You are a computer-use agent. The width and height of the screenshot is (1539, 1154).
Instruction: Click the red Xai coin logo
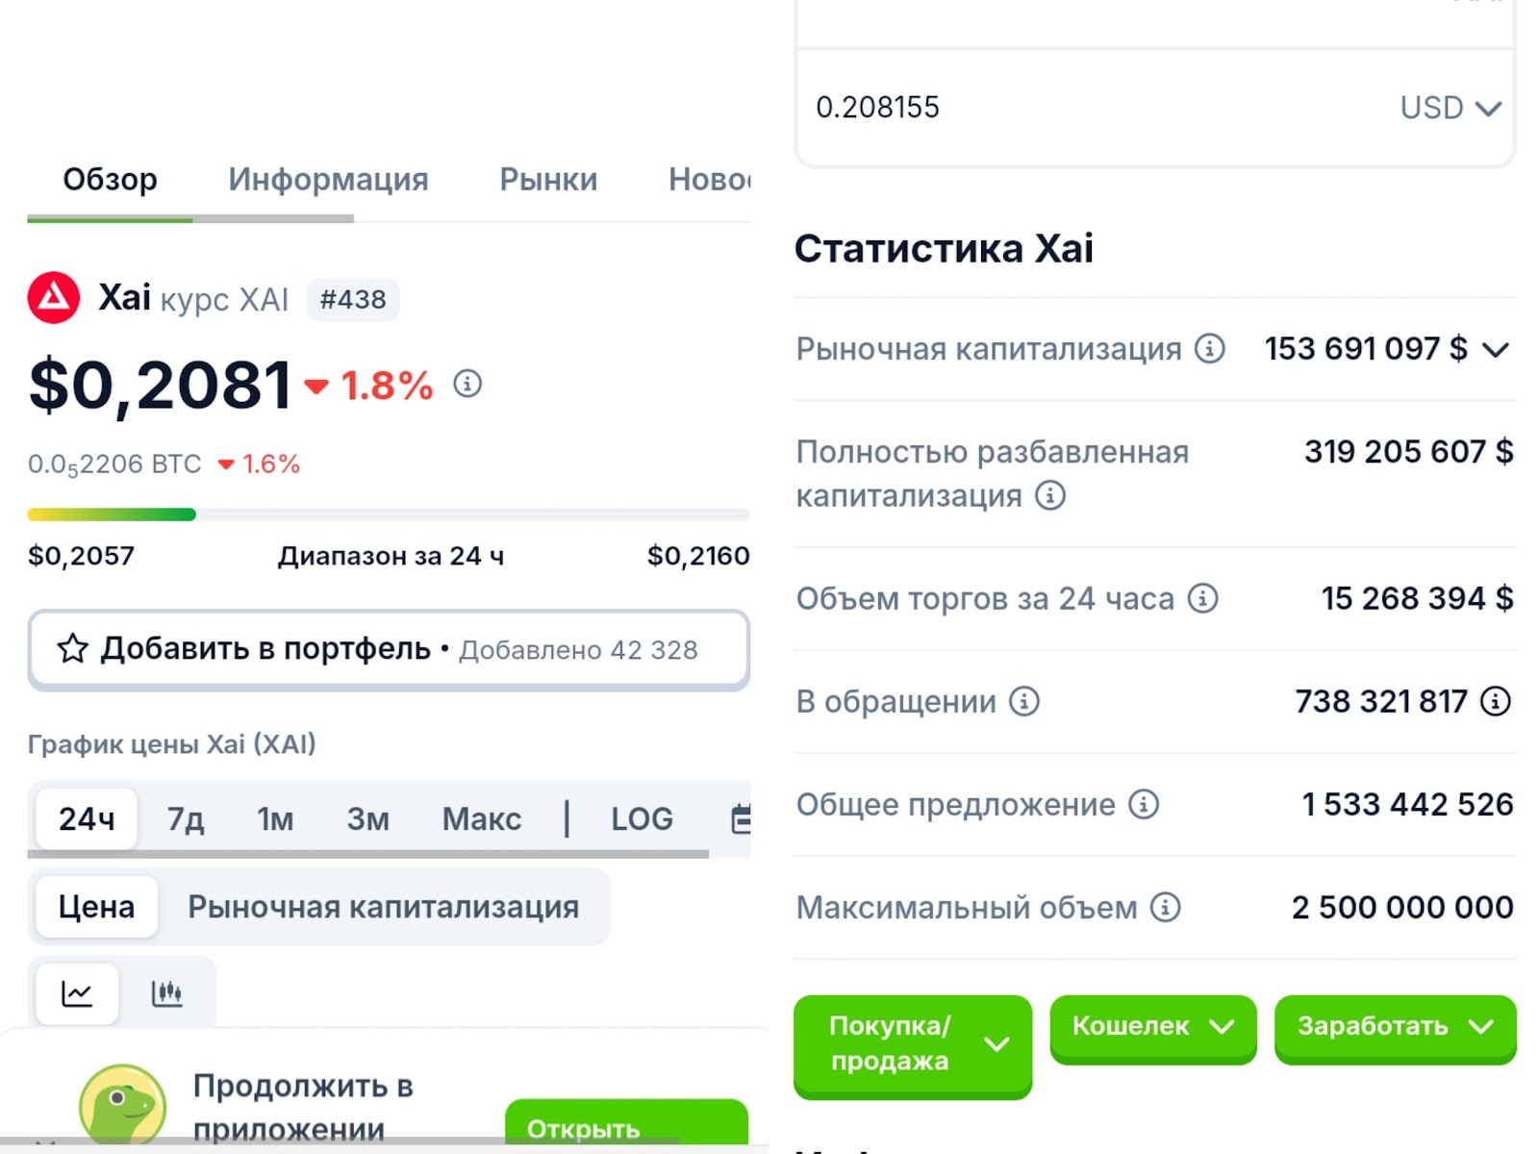[x=54, y=298]
